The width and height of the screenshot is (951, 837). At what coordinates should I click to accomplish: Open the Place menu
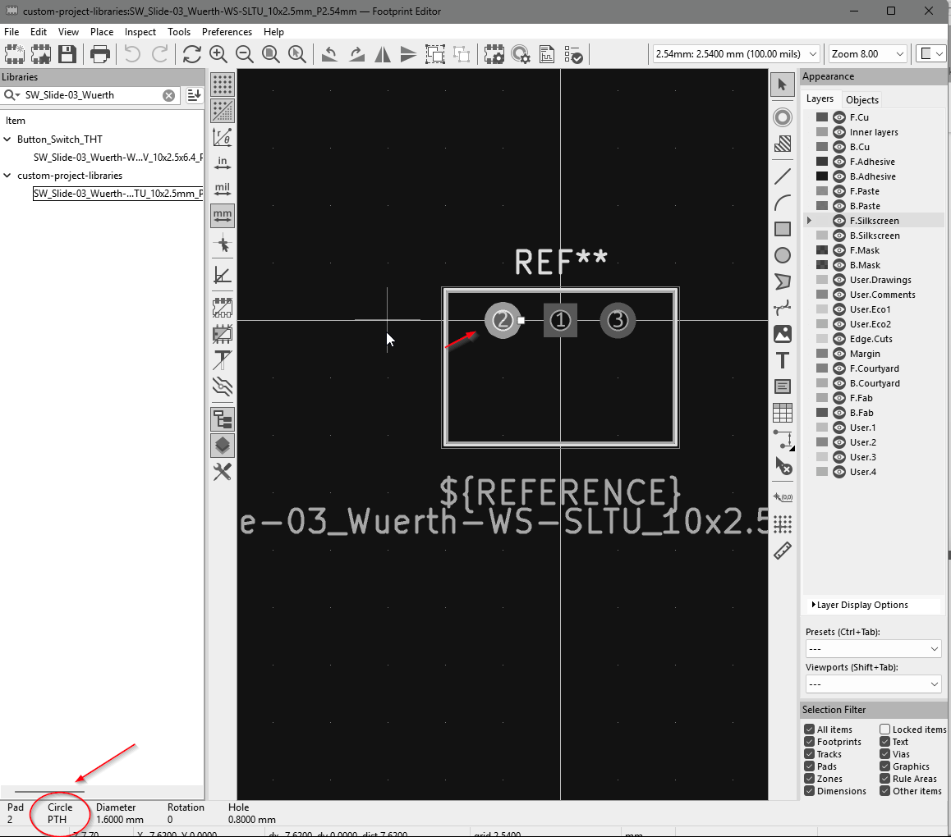102,31
